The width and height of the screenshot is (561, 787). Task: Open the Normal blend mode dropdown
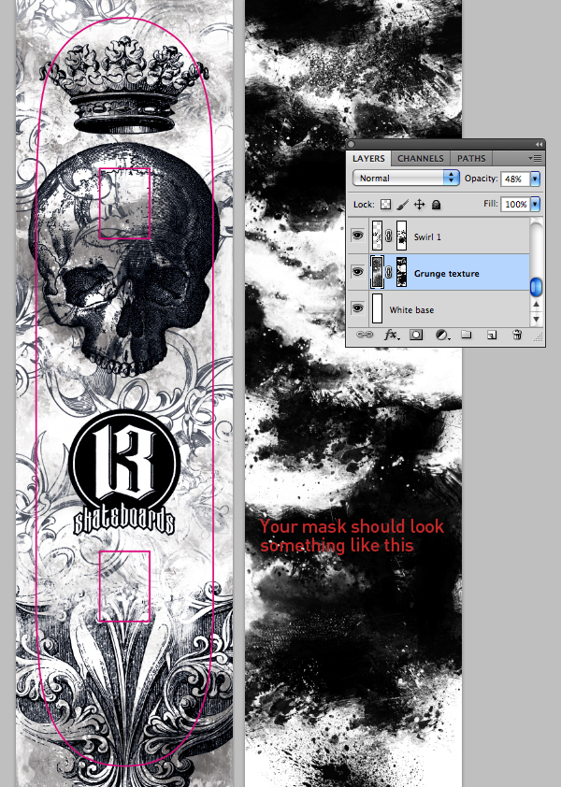tap(406, 178)
